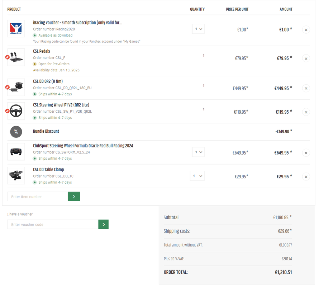Remove CSL Pedals using its X button
319x287 pixels.
click(306, 58)
